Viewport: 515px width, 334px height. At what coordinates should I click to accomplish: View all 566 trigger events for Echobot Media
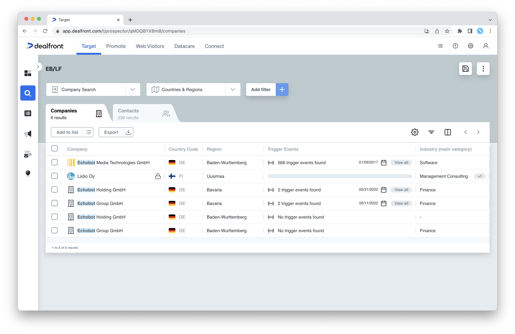click(x=401, y=163)
